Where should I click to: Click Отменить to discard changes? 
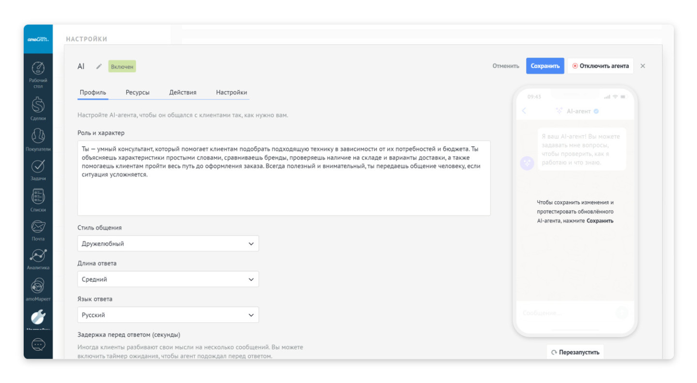pyautogui.click(x=506, y=66)
